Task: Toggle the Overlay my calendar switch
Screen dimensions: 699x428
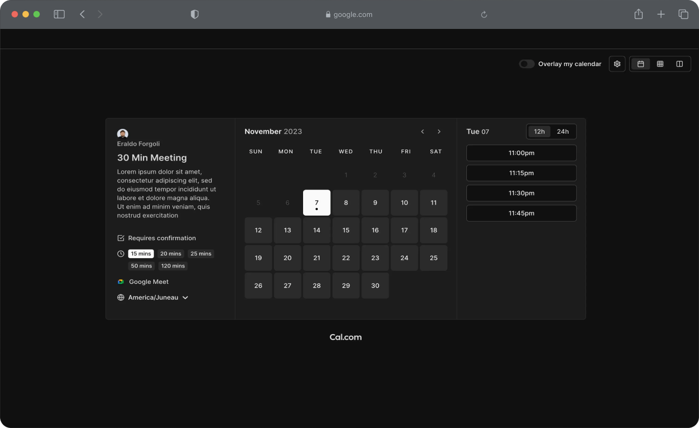Action: pyautogui.click(x=526, y=64)
